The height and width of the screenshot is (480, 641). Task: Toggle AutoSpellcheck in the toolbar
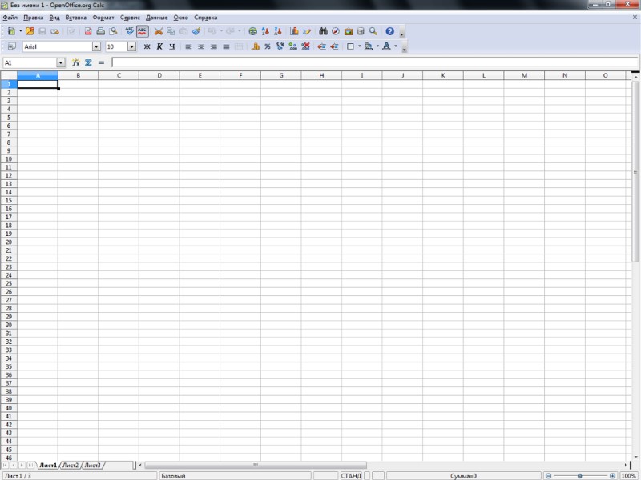tap(143, 31)
